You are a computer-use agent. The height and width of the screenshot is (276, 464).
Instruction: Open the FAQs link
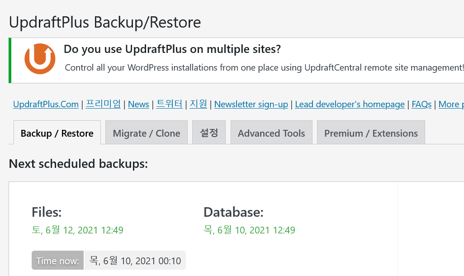[x=421, y=104]
